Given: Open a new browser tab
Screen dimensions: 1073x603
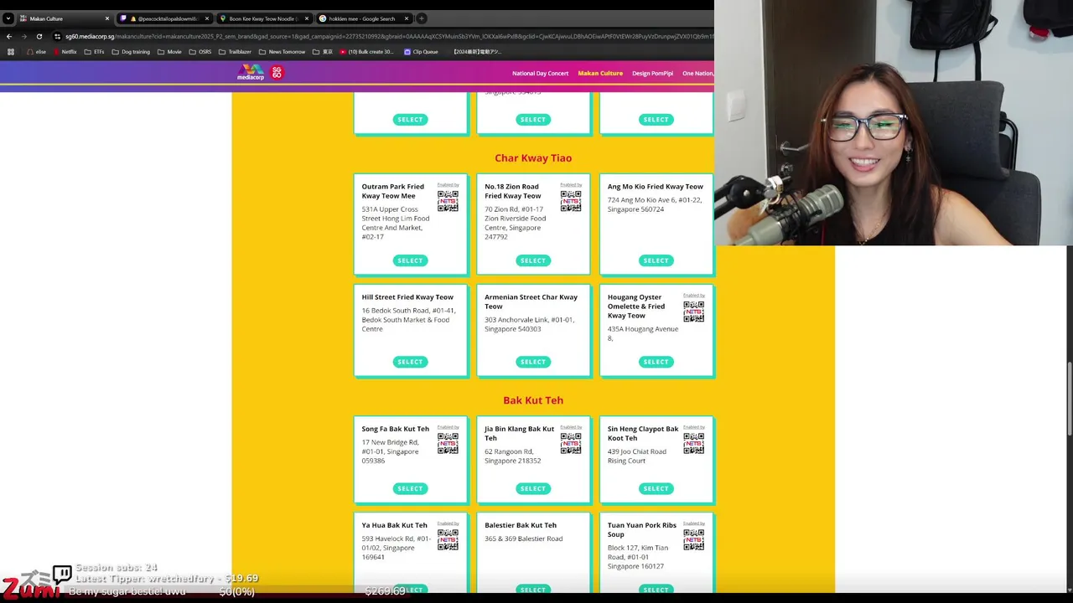Looking at the screenshot, I should point(422,18).
